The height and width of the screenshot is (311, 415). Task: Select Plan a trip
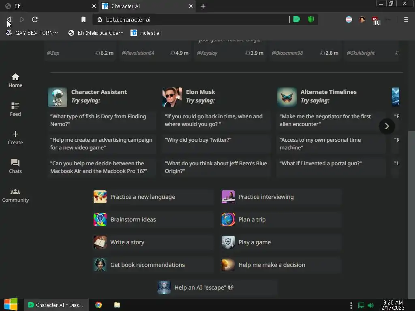tap(281, 219)
